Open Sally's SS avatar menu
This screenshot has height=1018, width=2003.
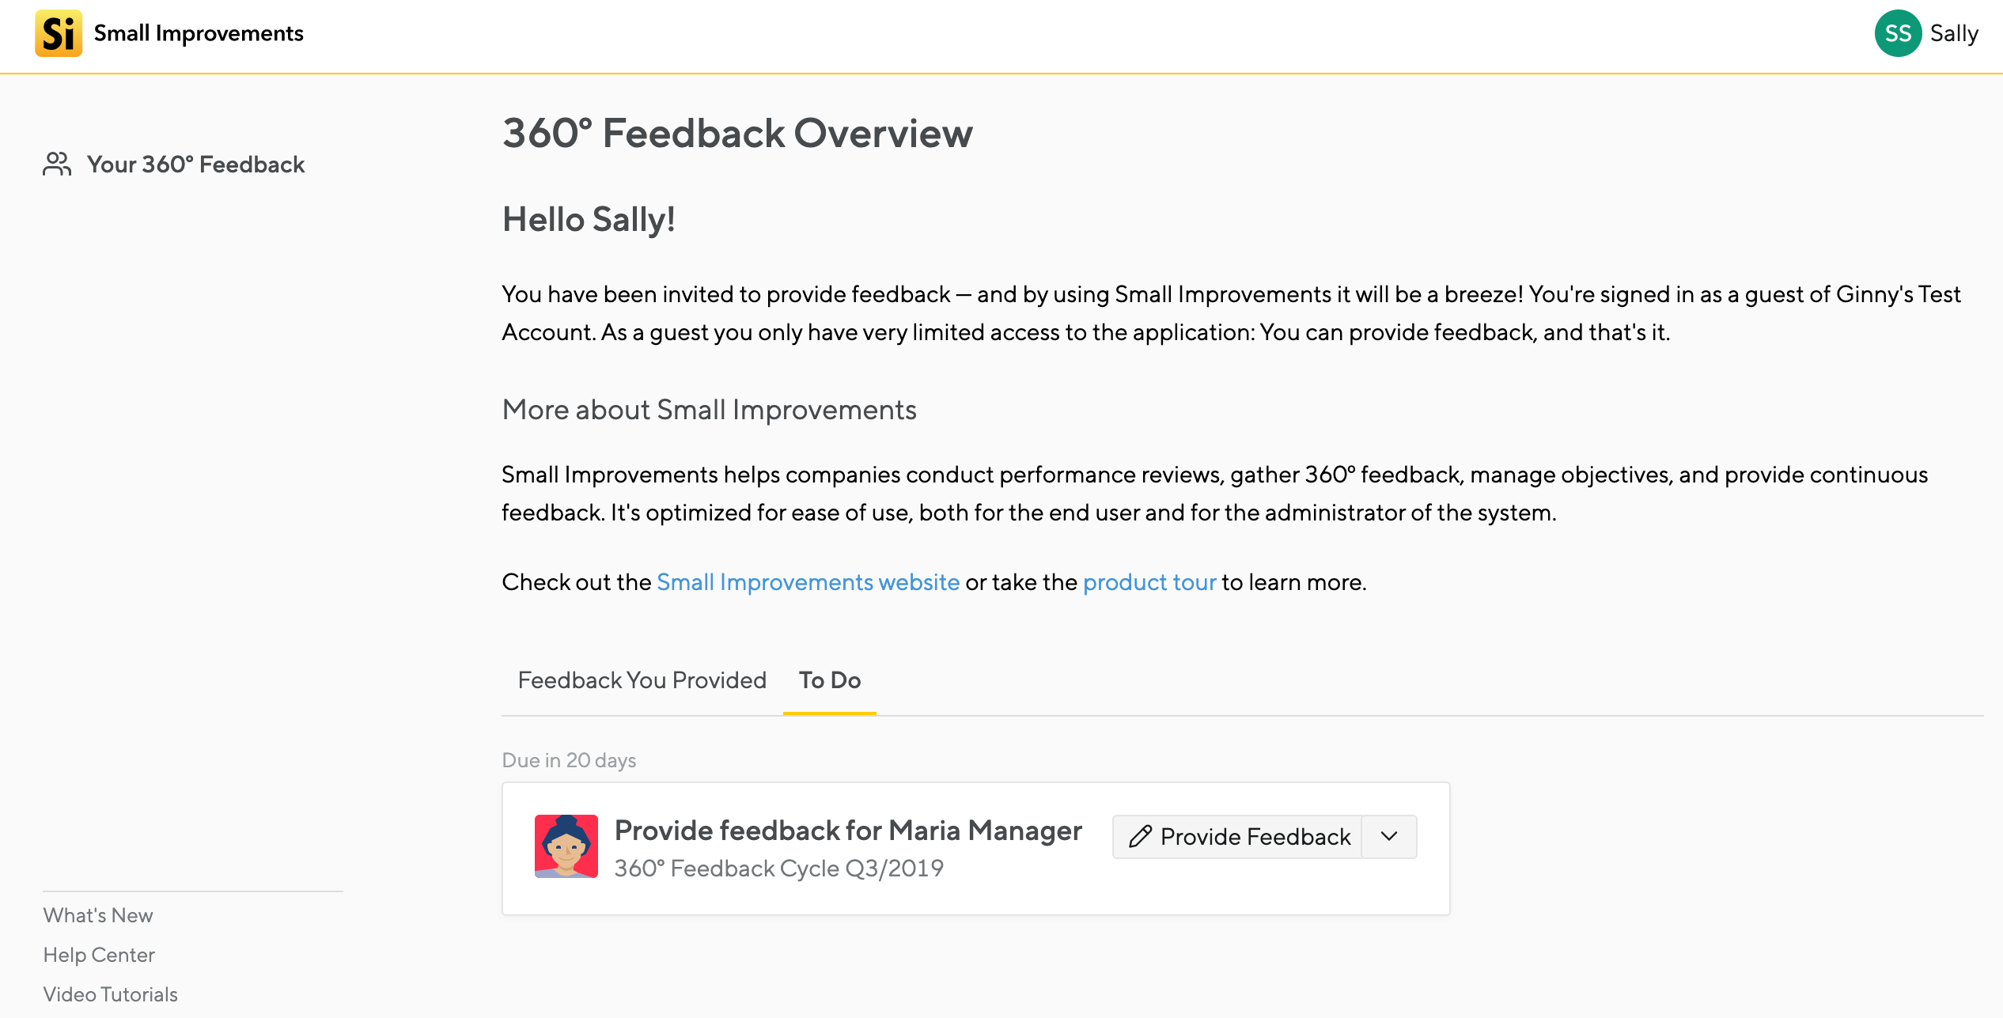coord(1898,33)
